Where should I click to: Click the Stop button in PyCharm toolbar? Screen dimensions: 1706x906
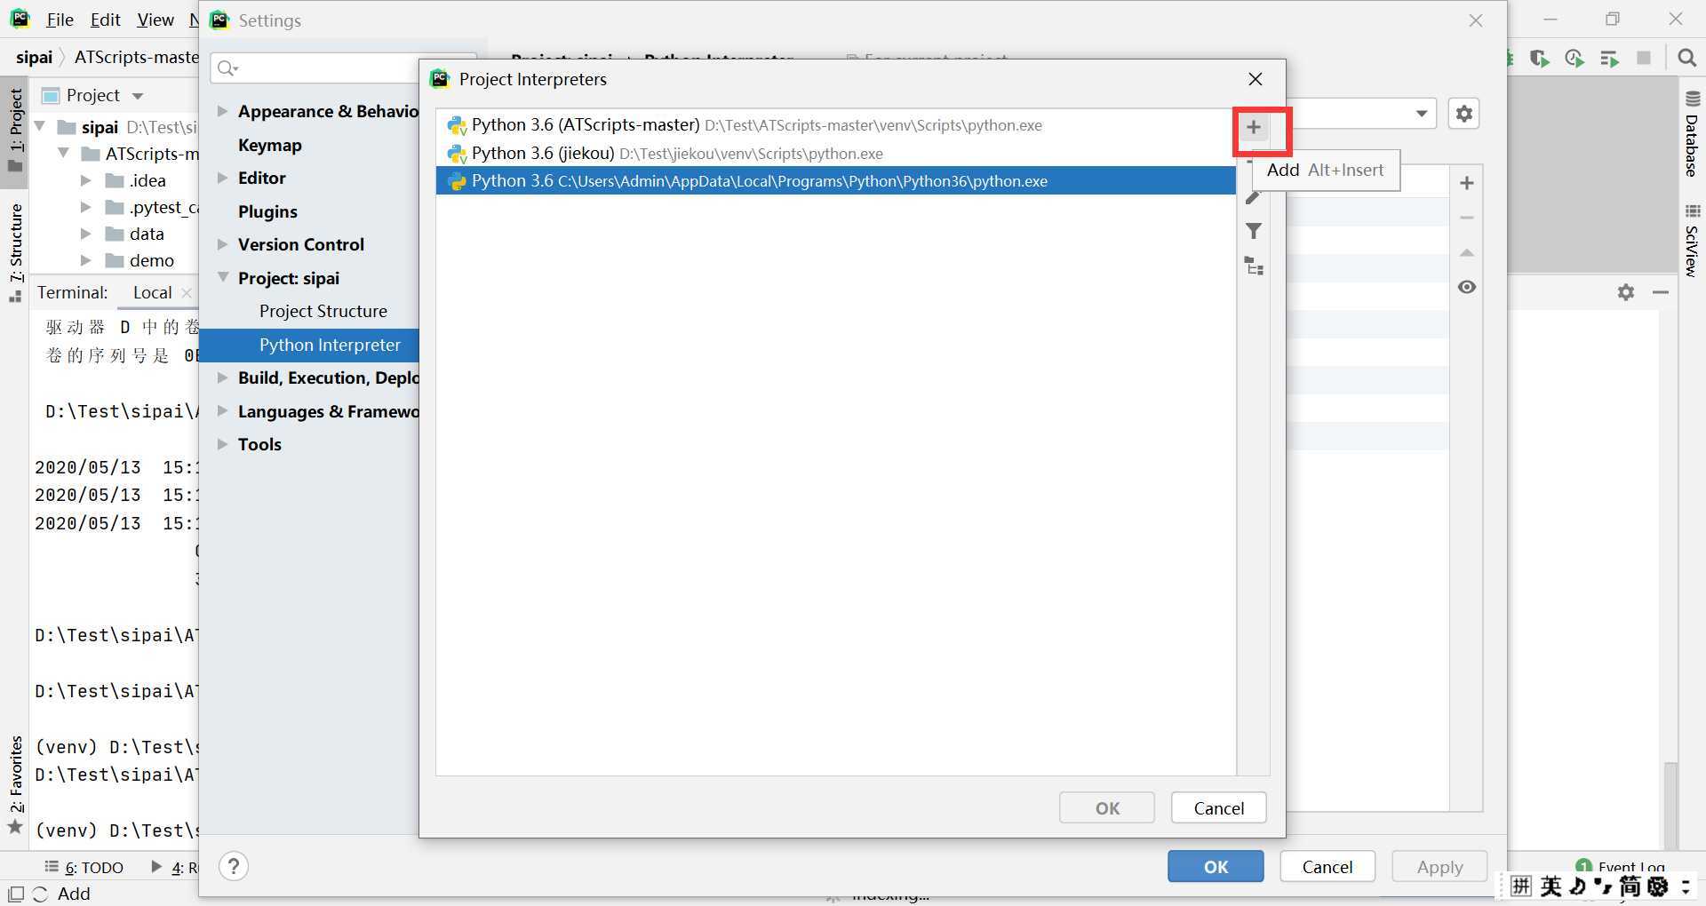click(1644, 58)
